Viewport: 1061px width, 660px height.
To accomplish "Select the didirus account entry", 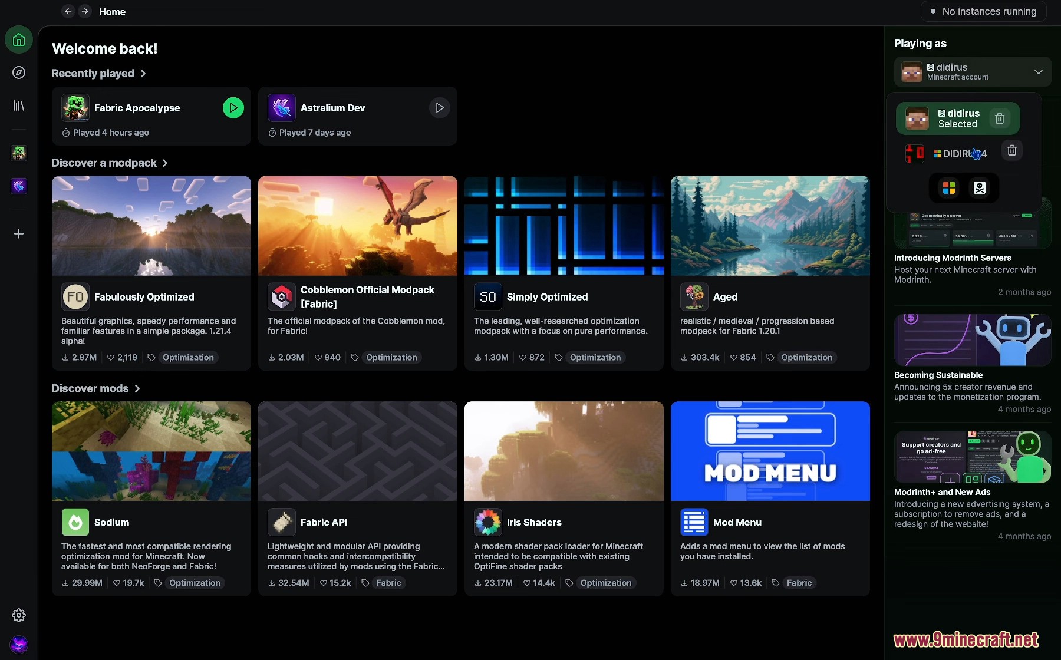I will pyautogui.click(x=958, y=118).
